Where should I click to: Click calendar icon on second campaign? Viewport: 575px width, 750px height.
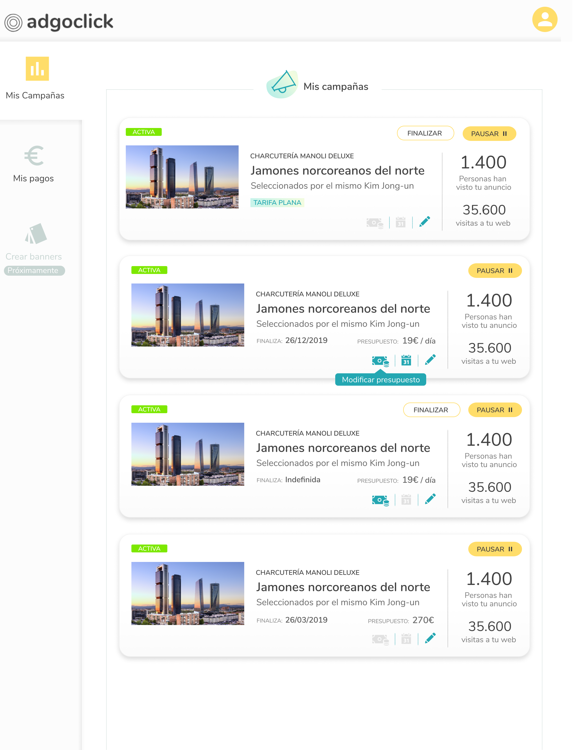[406, 360]
